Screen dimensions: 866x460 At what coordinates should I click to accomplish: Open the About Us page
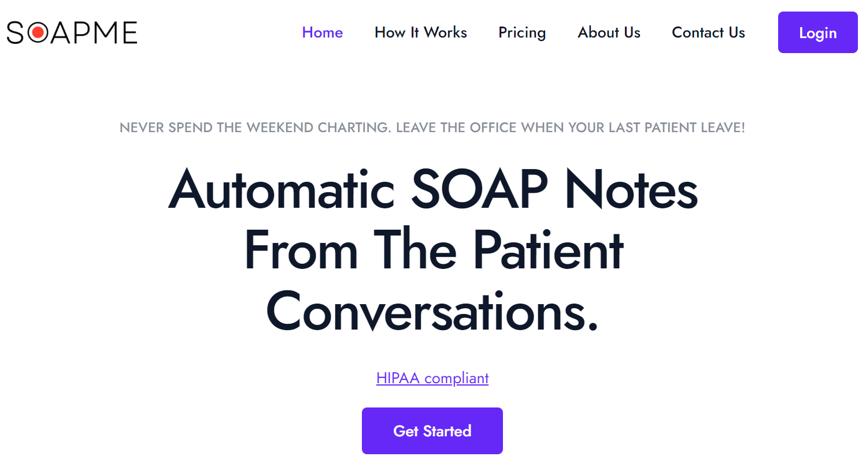[x=608, y=33]
